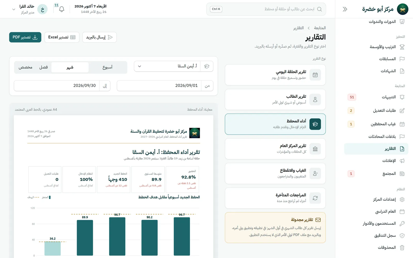Open بلاغات المحادثات in the sidebar
Screen dimensions: 413x258
(376, 136)
